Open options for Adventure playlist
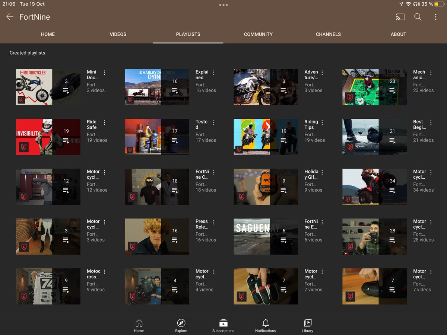This screenshot has height=335, width=447. 322,73
